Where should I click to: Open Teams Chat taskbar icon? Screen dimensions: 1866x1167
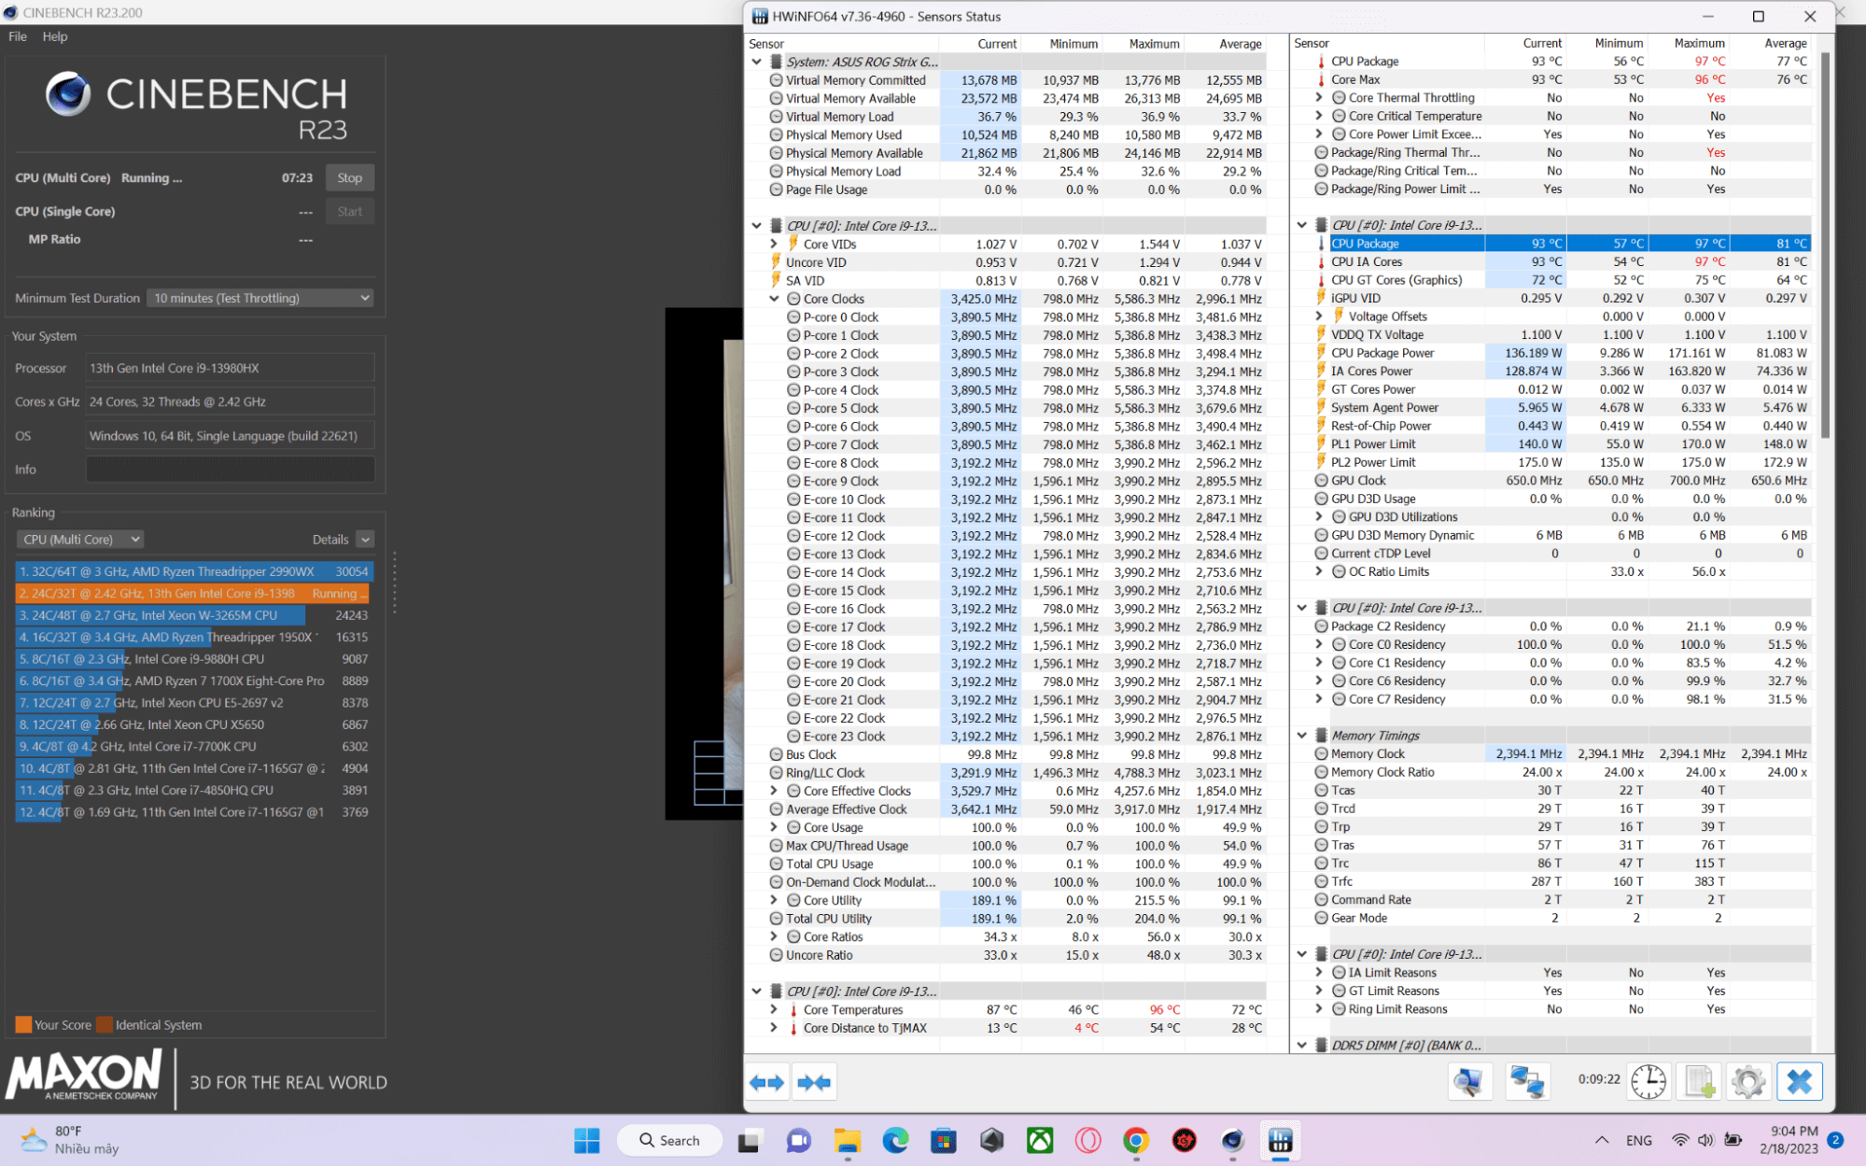tap(798, 1141)
